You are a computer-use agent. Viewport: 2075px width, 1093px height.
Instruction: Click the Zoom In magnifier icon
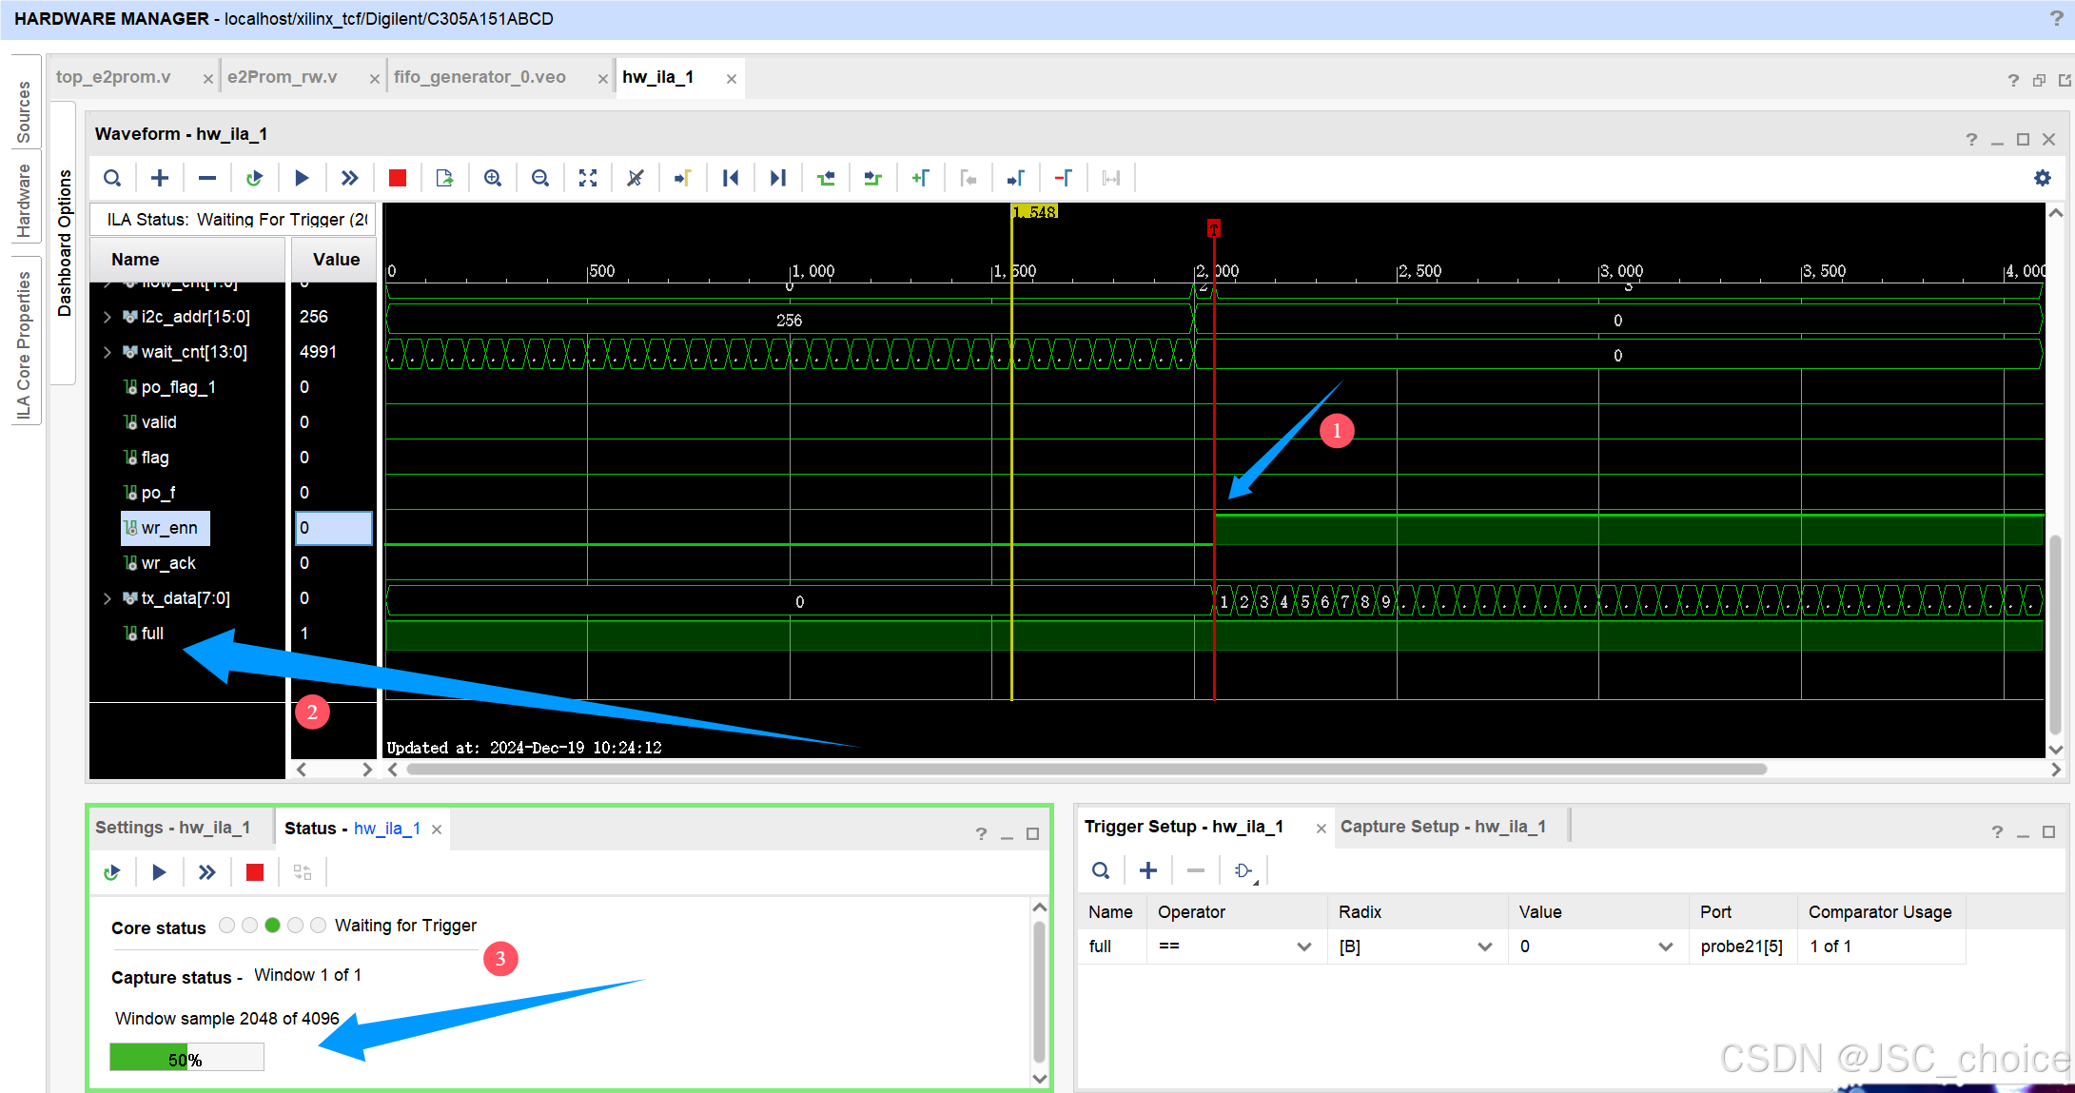pyautogui.click(x=493, y=178)
